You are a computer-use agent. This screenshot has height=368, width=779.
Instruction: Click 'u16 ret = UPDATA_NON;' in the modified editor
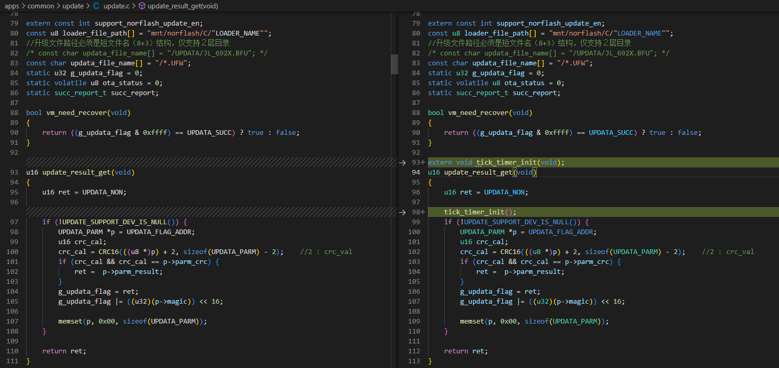tap(486, 192)
